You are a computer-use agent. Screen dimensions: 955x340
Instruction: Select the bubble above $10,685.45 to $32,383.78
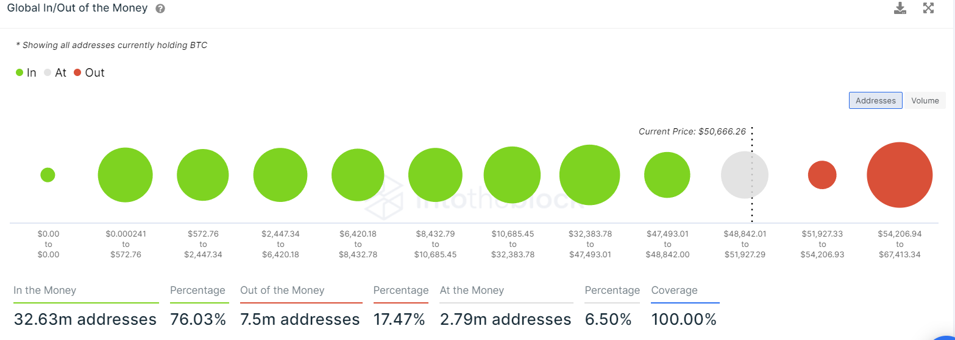click(512, 175)
